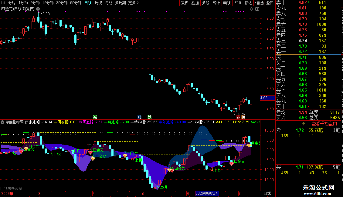Click the 一周涨幅 0.83 indicator value
Viewport: 343px width, 197px height.
pos(66,122)
